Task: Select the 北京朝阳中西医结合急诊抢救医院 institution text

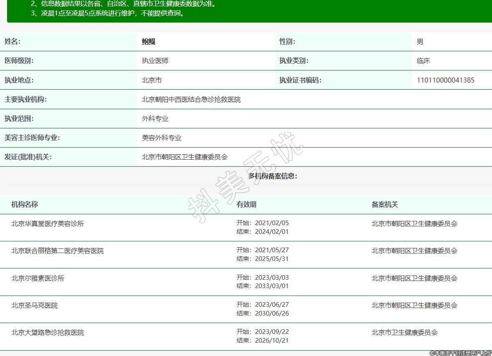Action: click(x=191, y=100)
